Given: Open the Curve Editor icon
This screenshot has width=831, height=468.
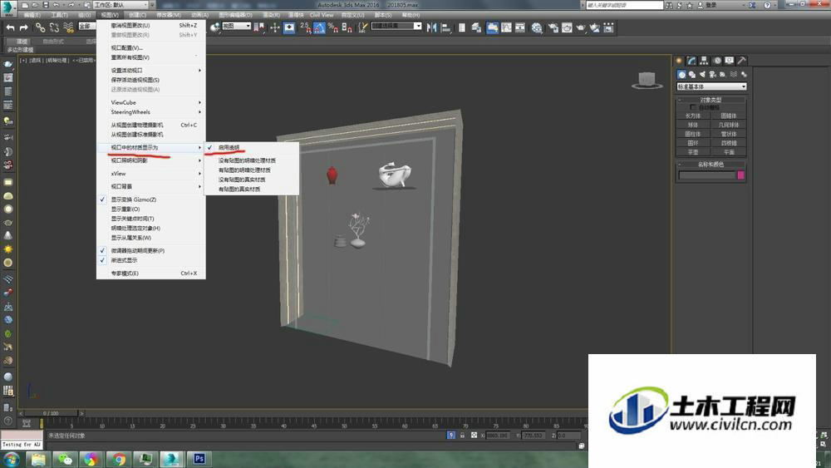Looking at the screenshot, I should tap(507, 27).
